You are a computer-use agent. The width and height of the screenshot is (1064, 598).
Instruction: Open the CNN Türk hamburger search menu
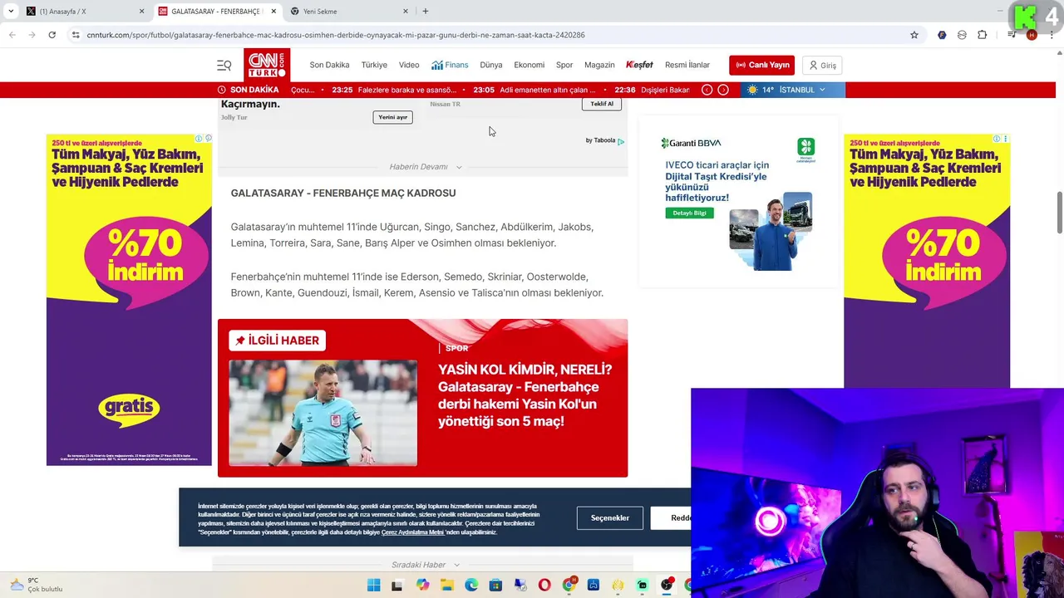coord(224,65)
